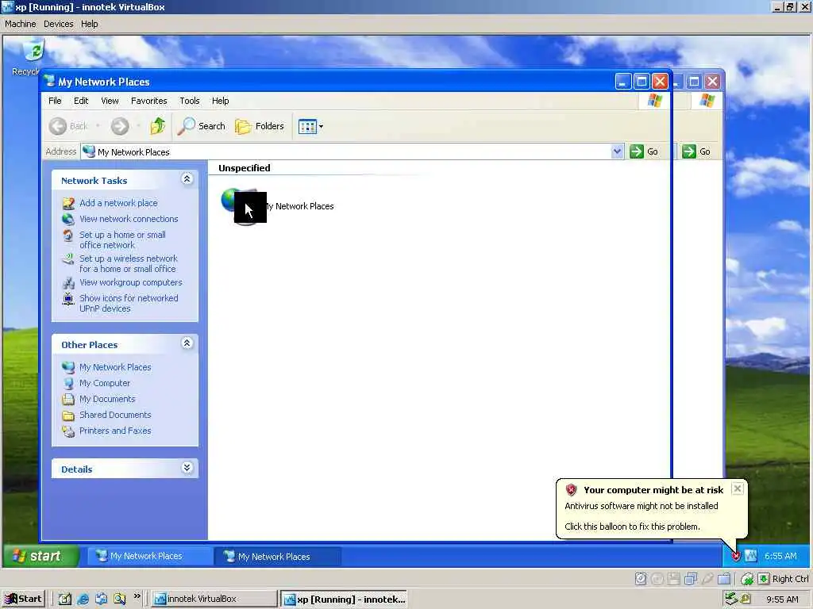
Task: Click Show icons for networked UPnP devices
Action: pyautogui.click(x=129, y=303)
